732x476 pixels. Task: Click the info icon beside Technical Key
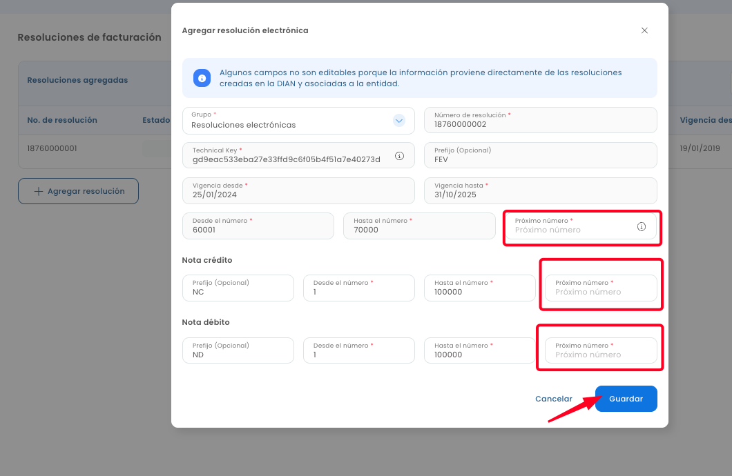pos(399,156)
